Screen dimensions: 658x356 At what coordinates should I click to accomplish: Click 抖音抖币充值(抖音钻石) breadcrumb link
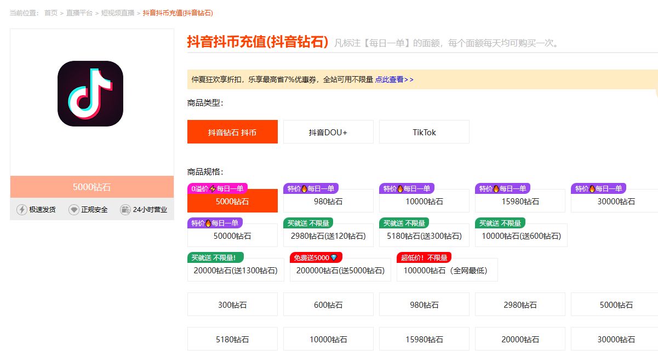(178, 13)
